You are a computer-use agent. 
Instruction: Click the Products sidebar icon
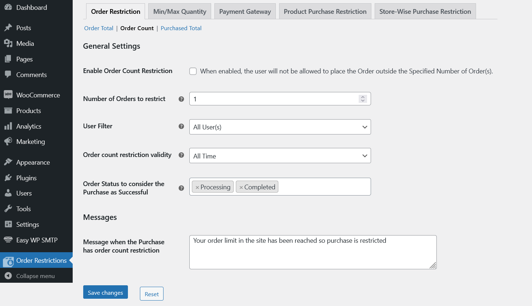(x=8, y=110)
